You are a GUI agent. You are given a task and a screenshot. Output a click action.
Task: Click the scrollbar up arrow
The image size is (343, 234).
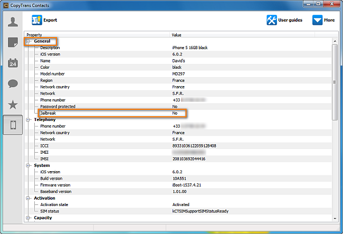tap(335, 41)
